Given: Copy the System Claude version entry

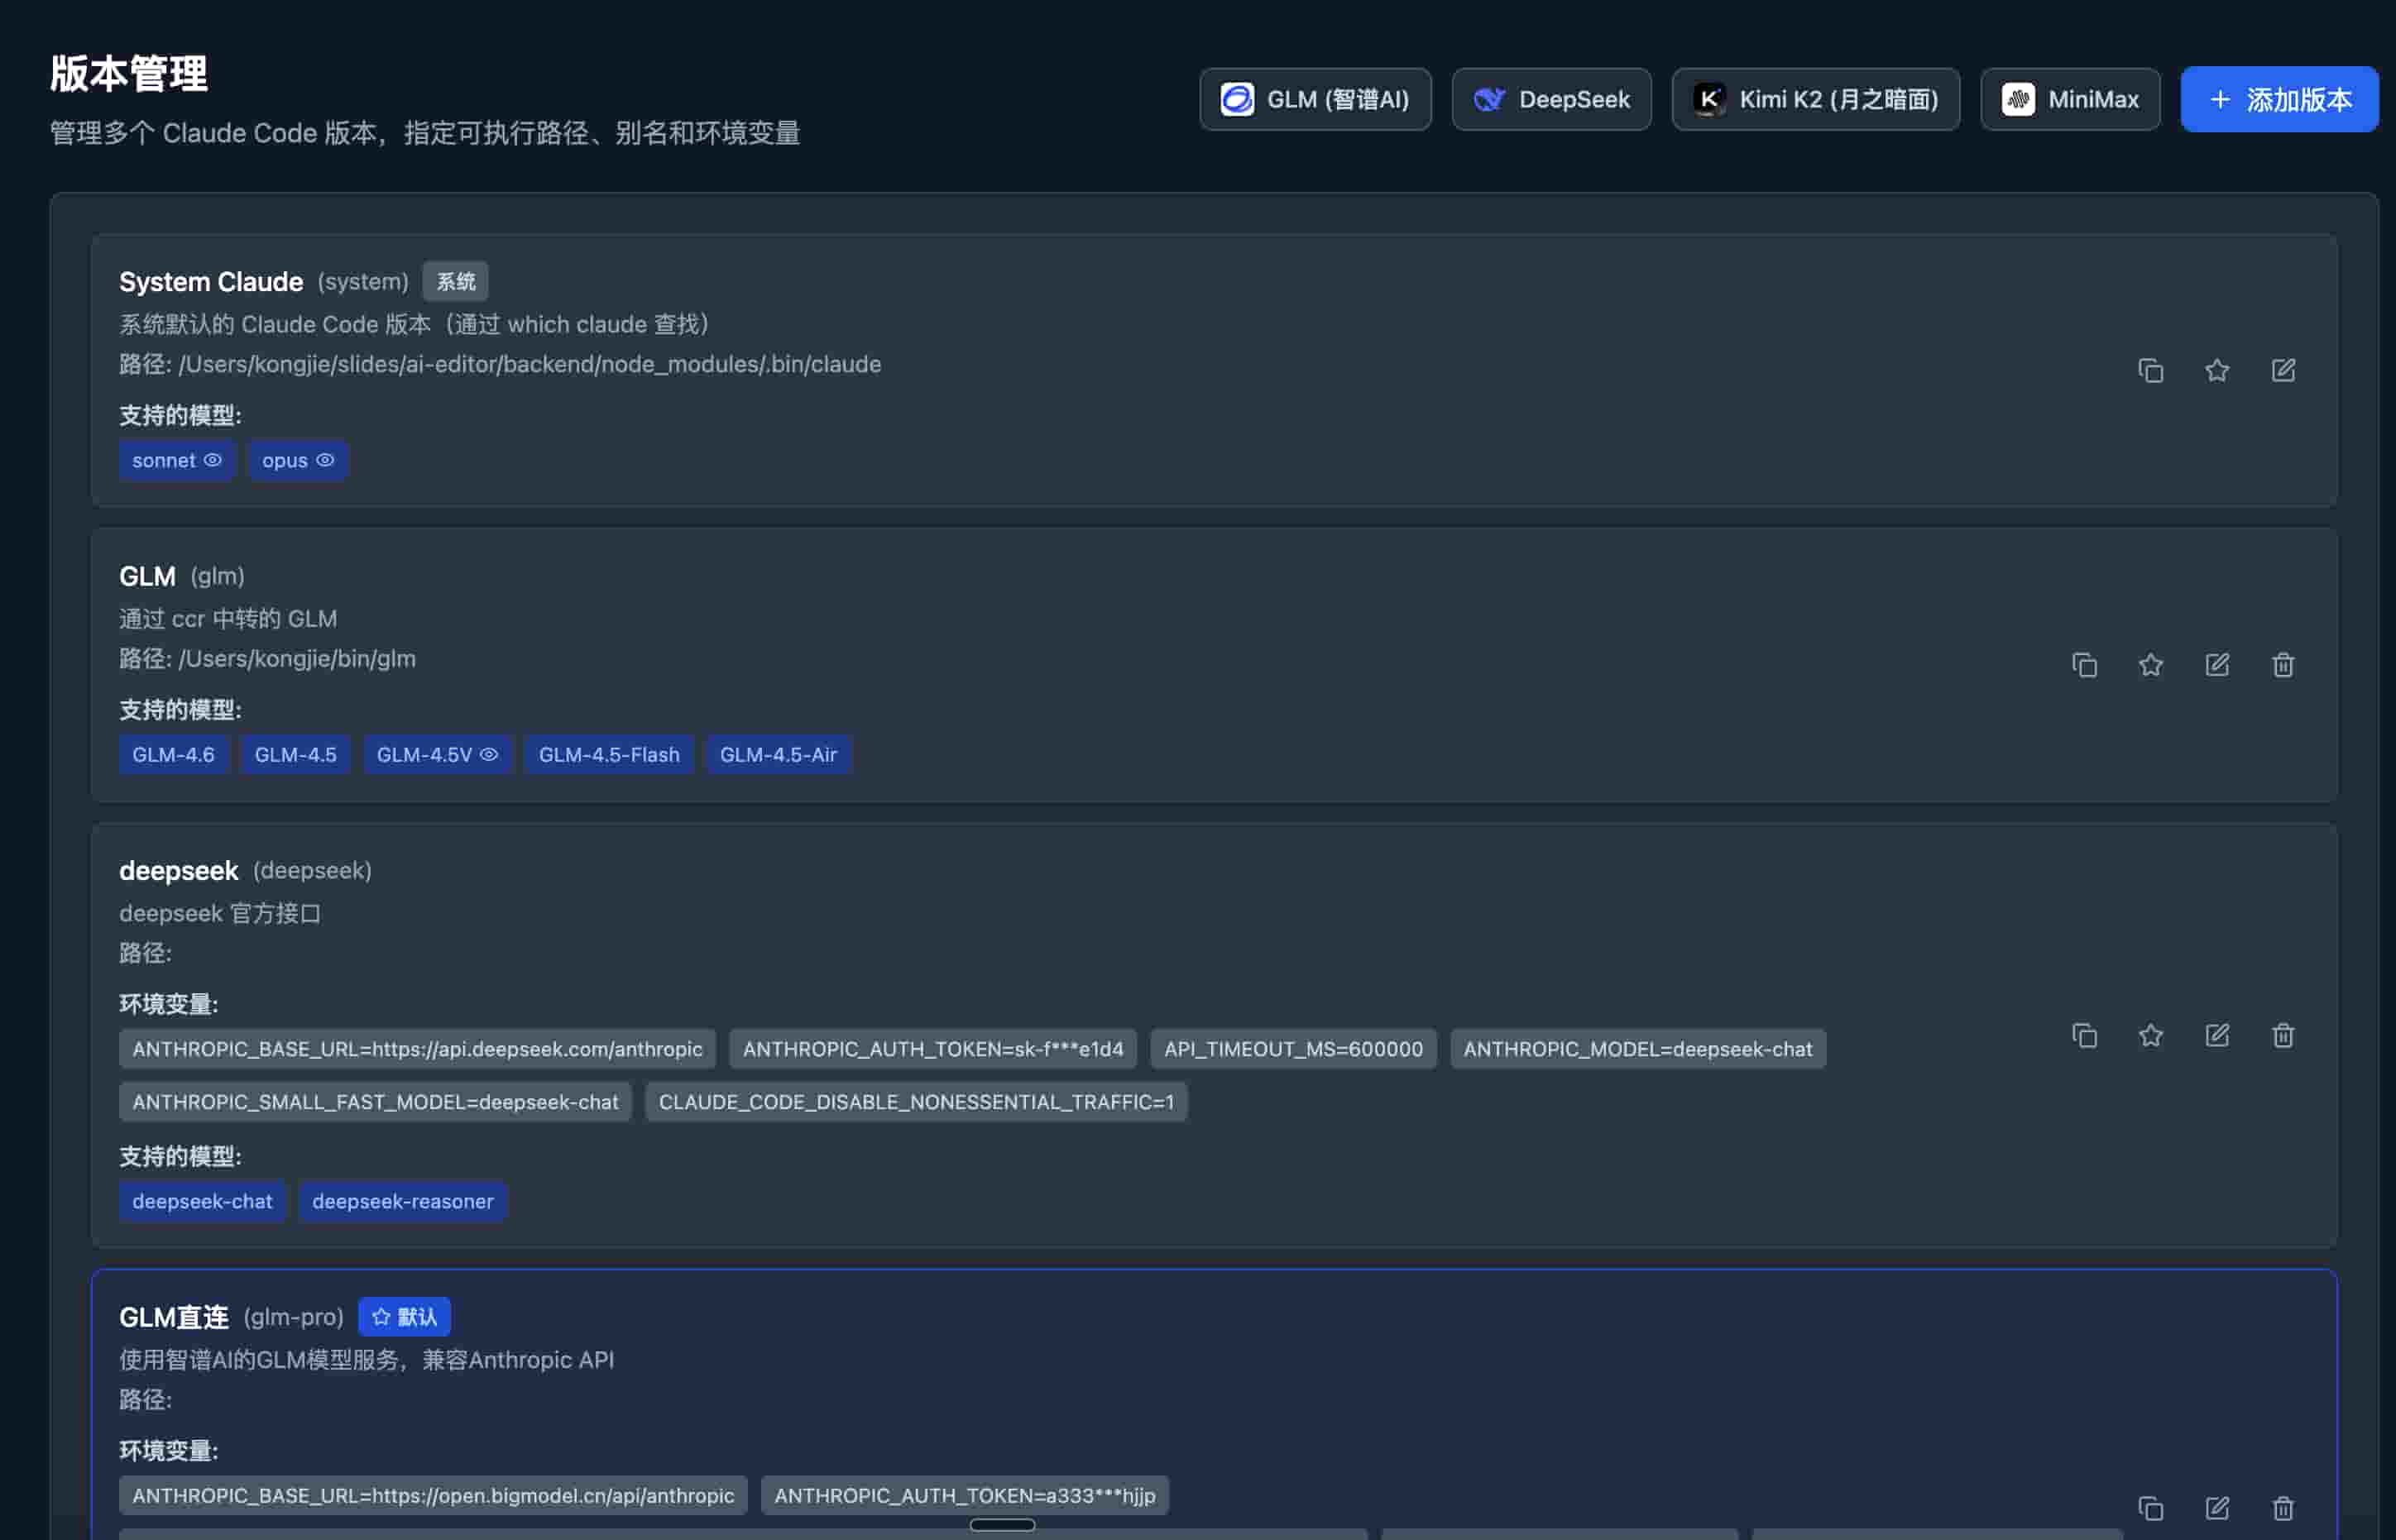Looking at the screenshot, I should click(2150, 371).
